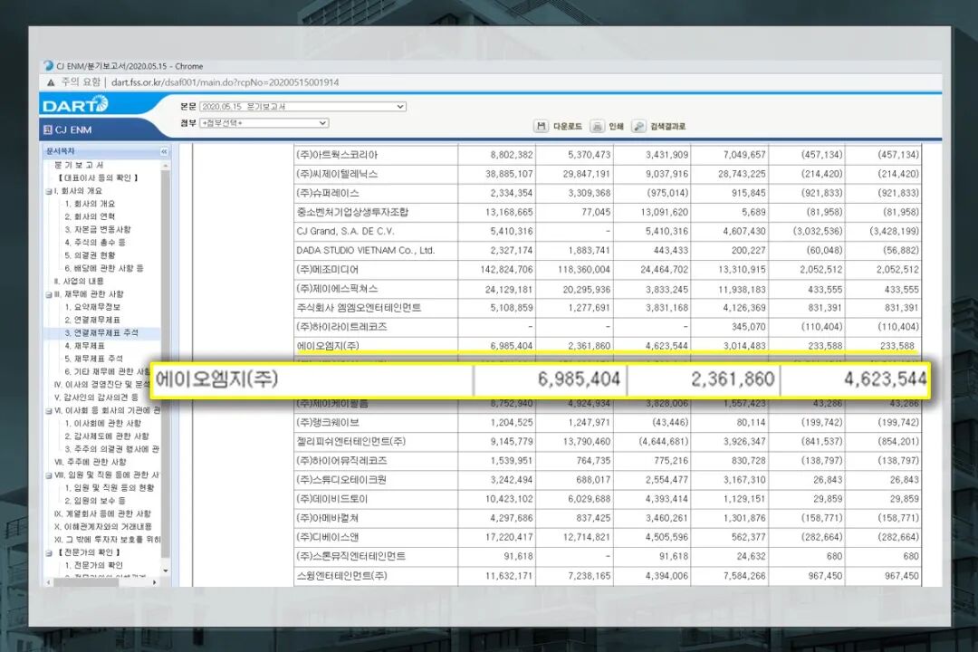Image resolution: width=978 pixels, height=652 pixels.
Task: Open the 첨부 attachment selection dropdown
Action: [x=264, y=123]
